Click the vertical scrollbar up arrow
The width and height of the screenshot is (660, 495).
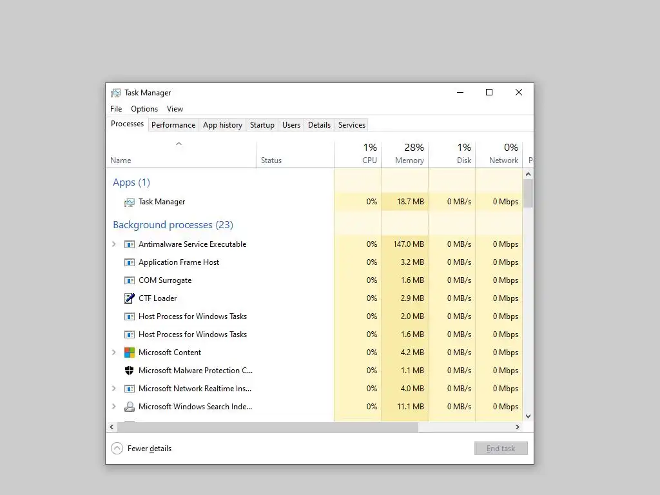coord(529,174)
